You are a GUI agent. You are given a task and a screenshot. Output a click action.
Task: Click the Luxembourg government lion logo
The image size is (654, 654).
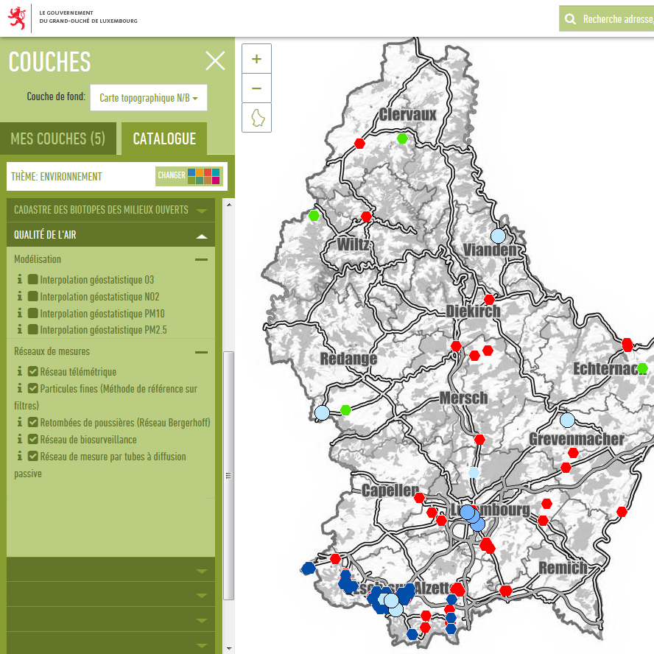[x=18, y=17]
